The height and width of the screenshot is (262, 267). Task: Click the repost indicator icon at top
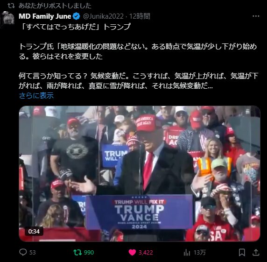pyautogui.click(x=11, y=6)
